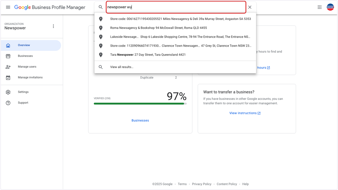The height and width of the screenshot is (190, 338).
Task: Open the Privacy Policy footer link
Action: pyautogui.click(x=202, y=184)
